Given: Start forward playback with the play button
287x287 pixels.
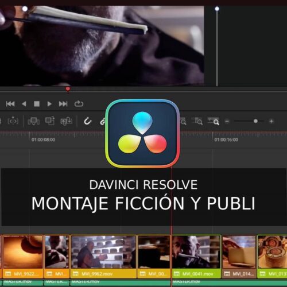Looking at the screenshot, I should 49,104.
